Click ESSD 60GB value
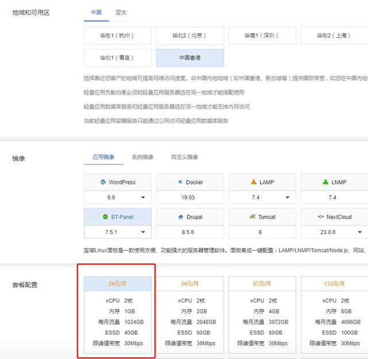 tap(203, 333)
